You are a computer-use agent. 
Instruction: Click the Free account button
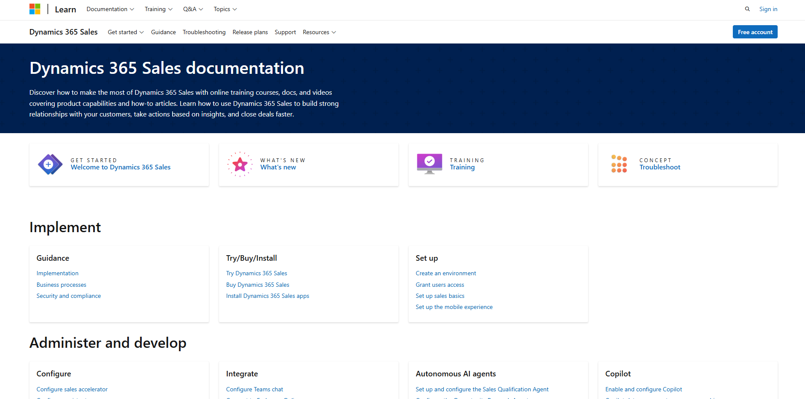(755, 32)
